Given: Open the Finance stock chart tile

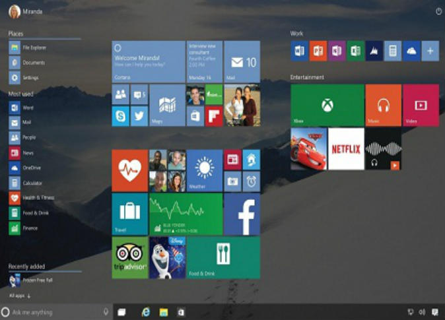Looking at the screenshot, I should coord(186,214).
